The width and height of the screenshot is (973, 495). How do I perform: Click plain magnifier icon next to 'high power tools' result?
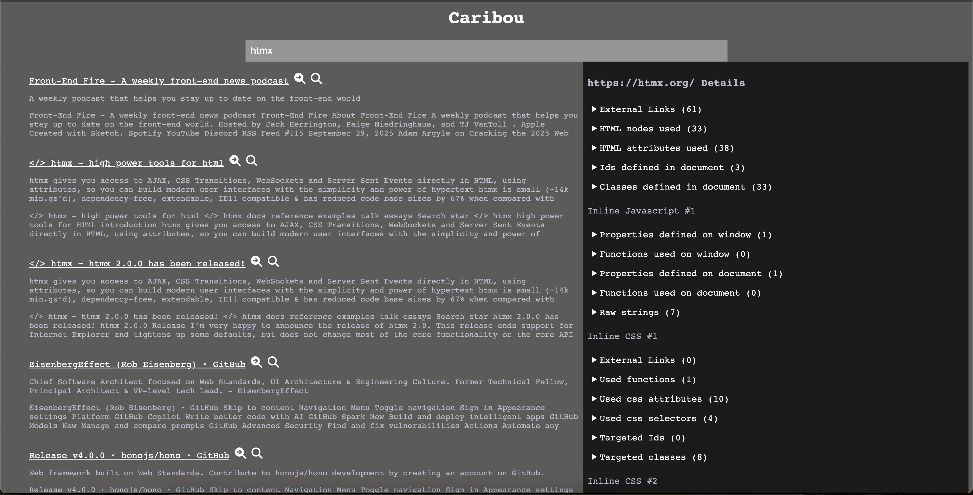(x=252, y=161)
